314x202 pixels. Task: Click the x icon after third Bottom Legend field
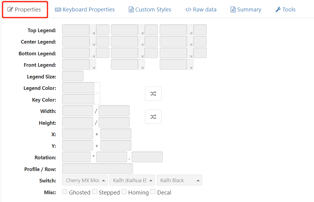pyautogui.click(x=191, y=56)
